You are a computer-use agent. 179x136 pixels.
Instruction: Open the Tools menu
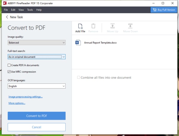pyautogui.click(x=30, y=10)
